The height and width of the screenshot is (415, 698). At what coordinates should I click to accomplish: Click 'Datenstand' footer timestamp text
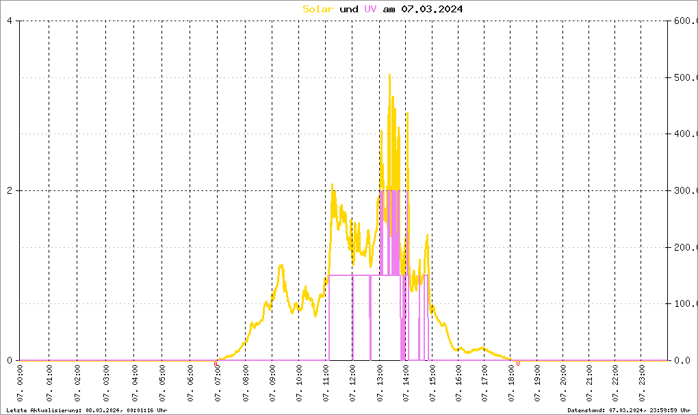[629, 410]
